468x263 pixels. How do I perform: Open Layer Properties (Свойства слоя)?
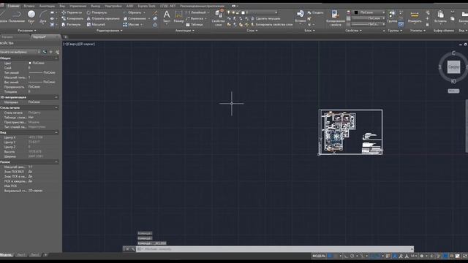click(218, 18)
